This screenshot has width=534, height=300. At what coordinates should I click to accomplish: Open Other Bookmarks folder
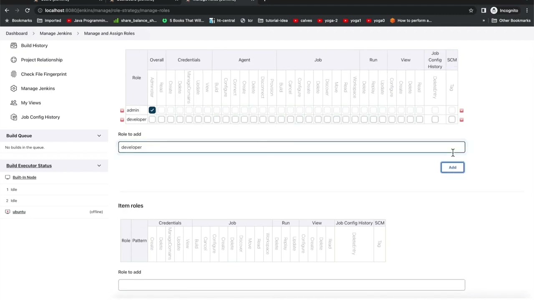click(511, 20)
